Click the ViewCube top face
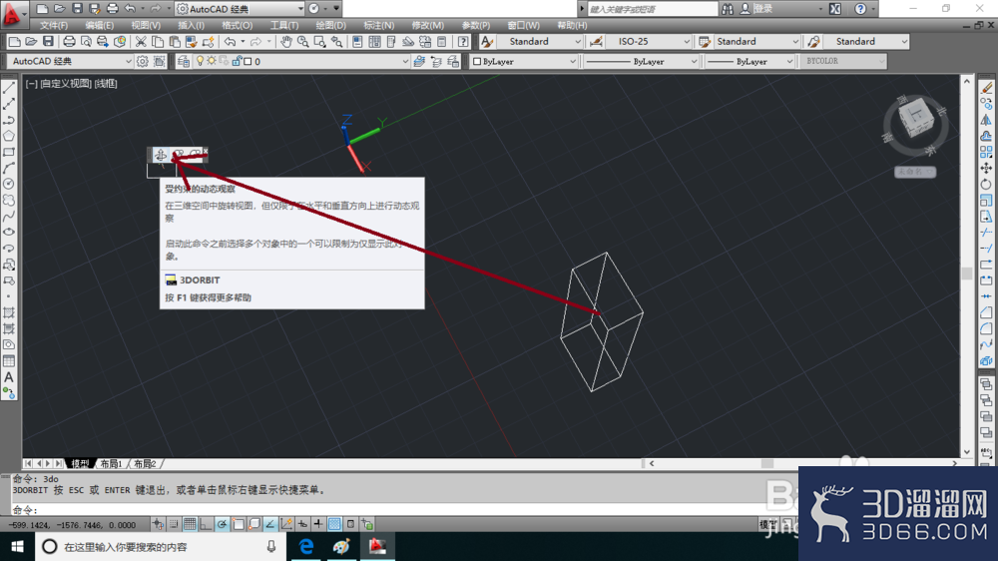Screen dimensions: 998x561 coord(914,115)
